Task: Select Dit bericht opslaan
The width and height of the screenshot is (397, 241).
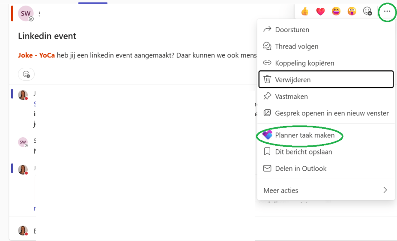Action: (326, 152)
